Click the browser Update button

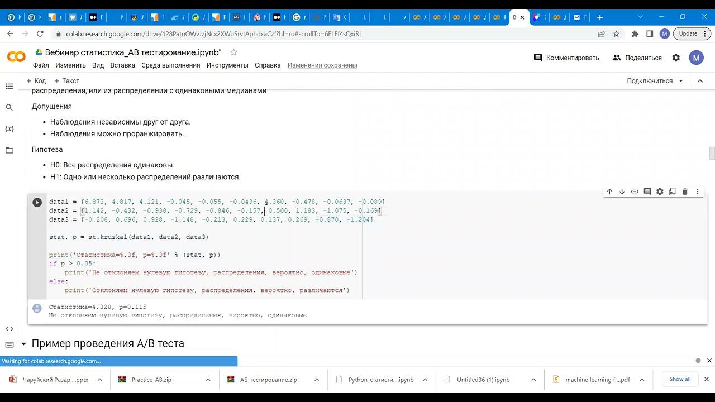[690, 33]
